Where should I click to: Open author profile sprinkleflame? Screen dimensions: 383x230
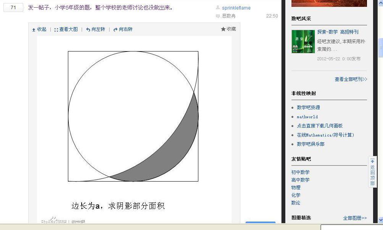[x=236, y=8]
